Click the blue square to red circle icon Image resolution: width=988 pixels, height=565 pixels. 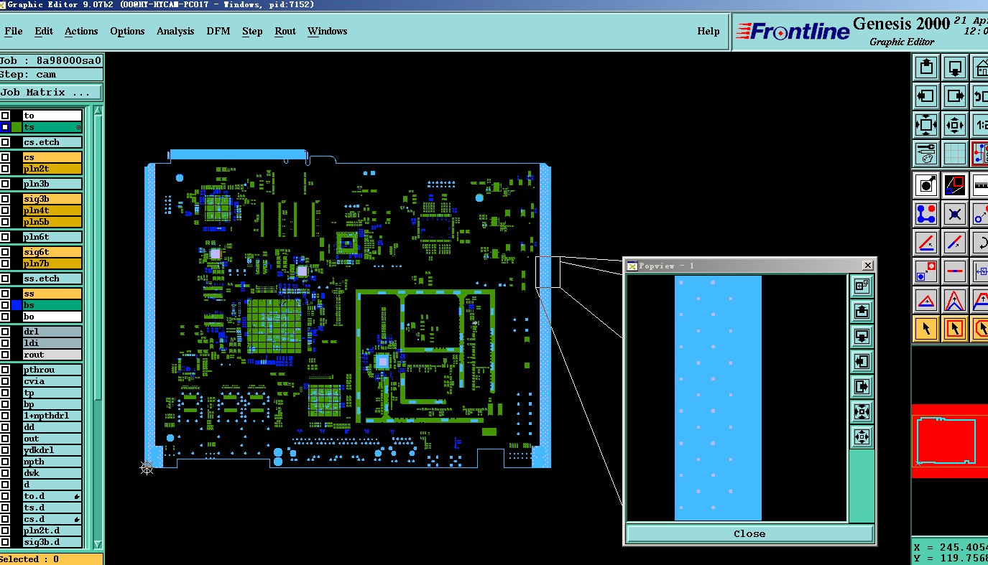coord(926,271)
